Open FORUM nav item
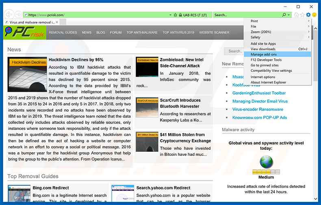This screenshot has height=205, width=321. click(x=116, y=32)
